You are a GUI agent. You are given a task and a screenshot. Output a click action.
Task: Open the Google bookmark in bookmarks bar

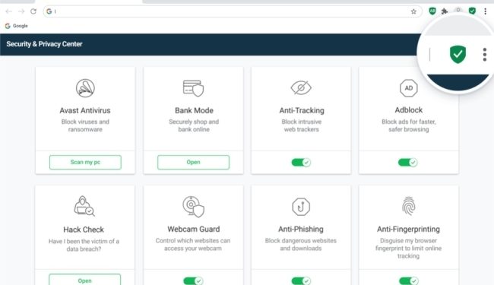click(x=17, y=26)
